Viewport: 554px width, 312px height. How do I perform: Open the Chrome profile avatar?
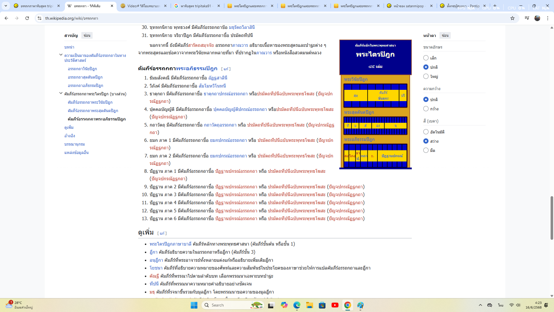[x=537, y=18]
